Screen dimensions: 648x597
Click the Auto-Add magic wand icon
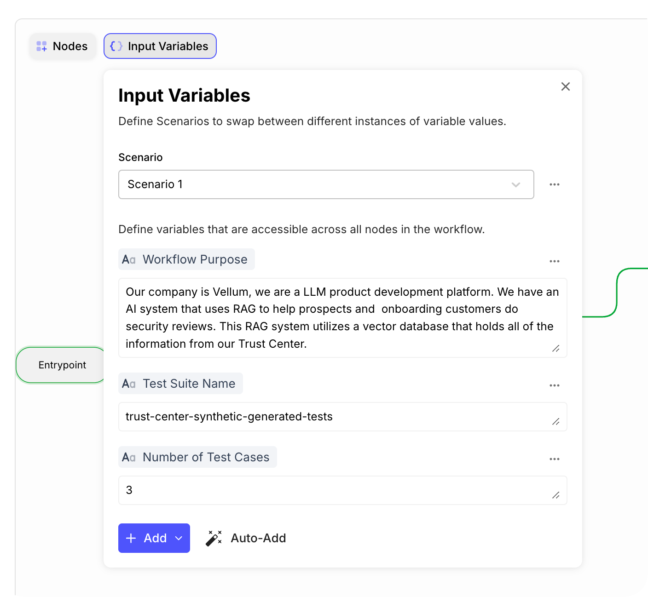click(x=214, y=538)
